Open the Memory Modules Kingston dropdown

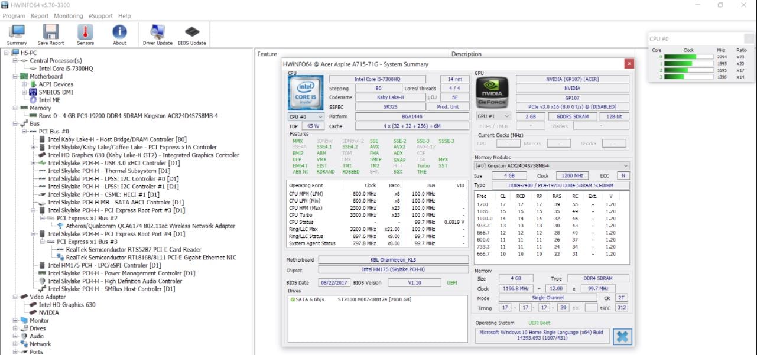point(552,166)
